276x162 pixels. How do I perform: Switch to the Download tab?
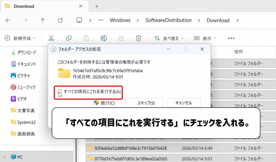(24, 6)
